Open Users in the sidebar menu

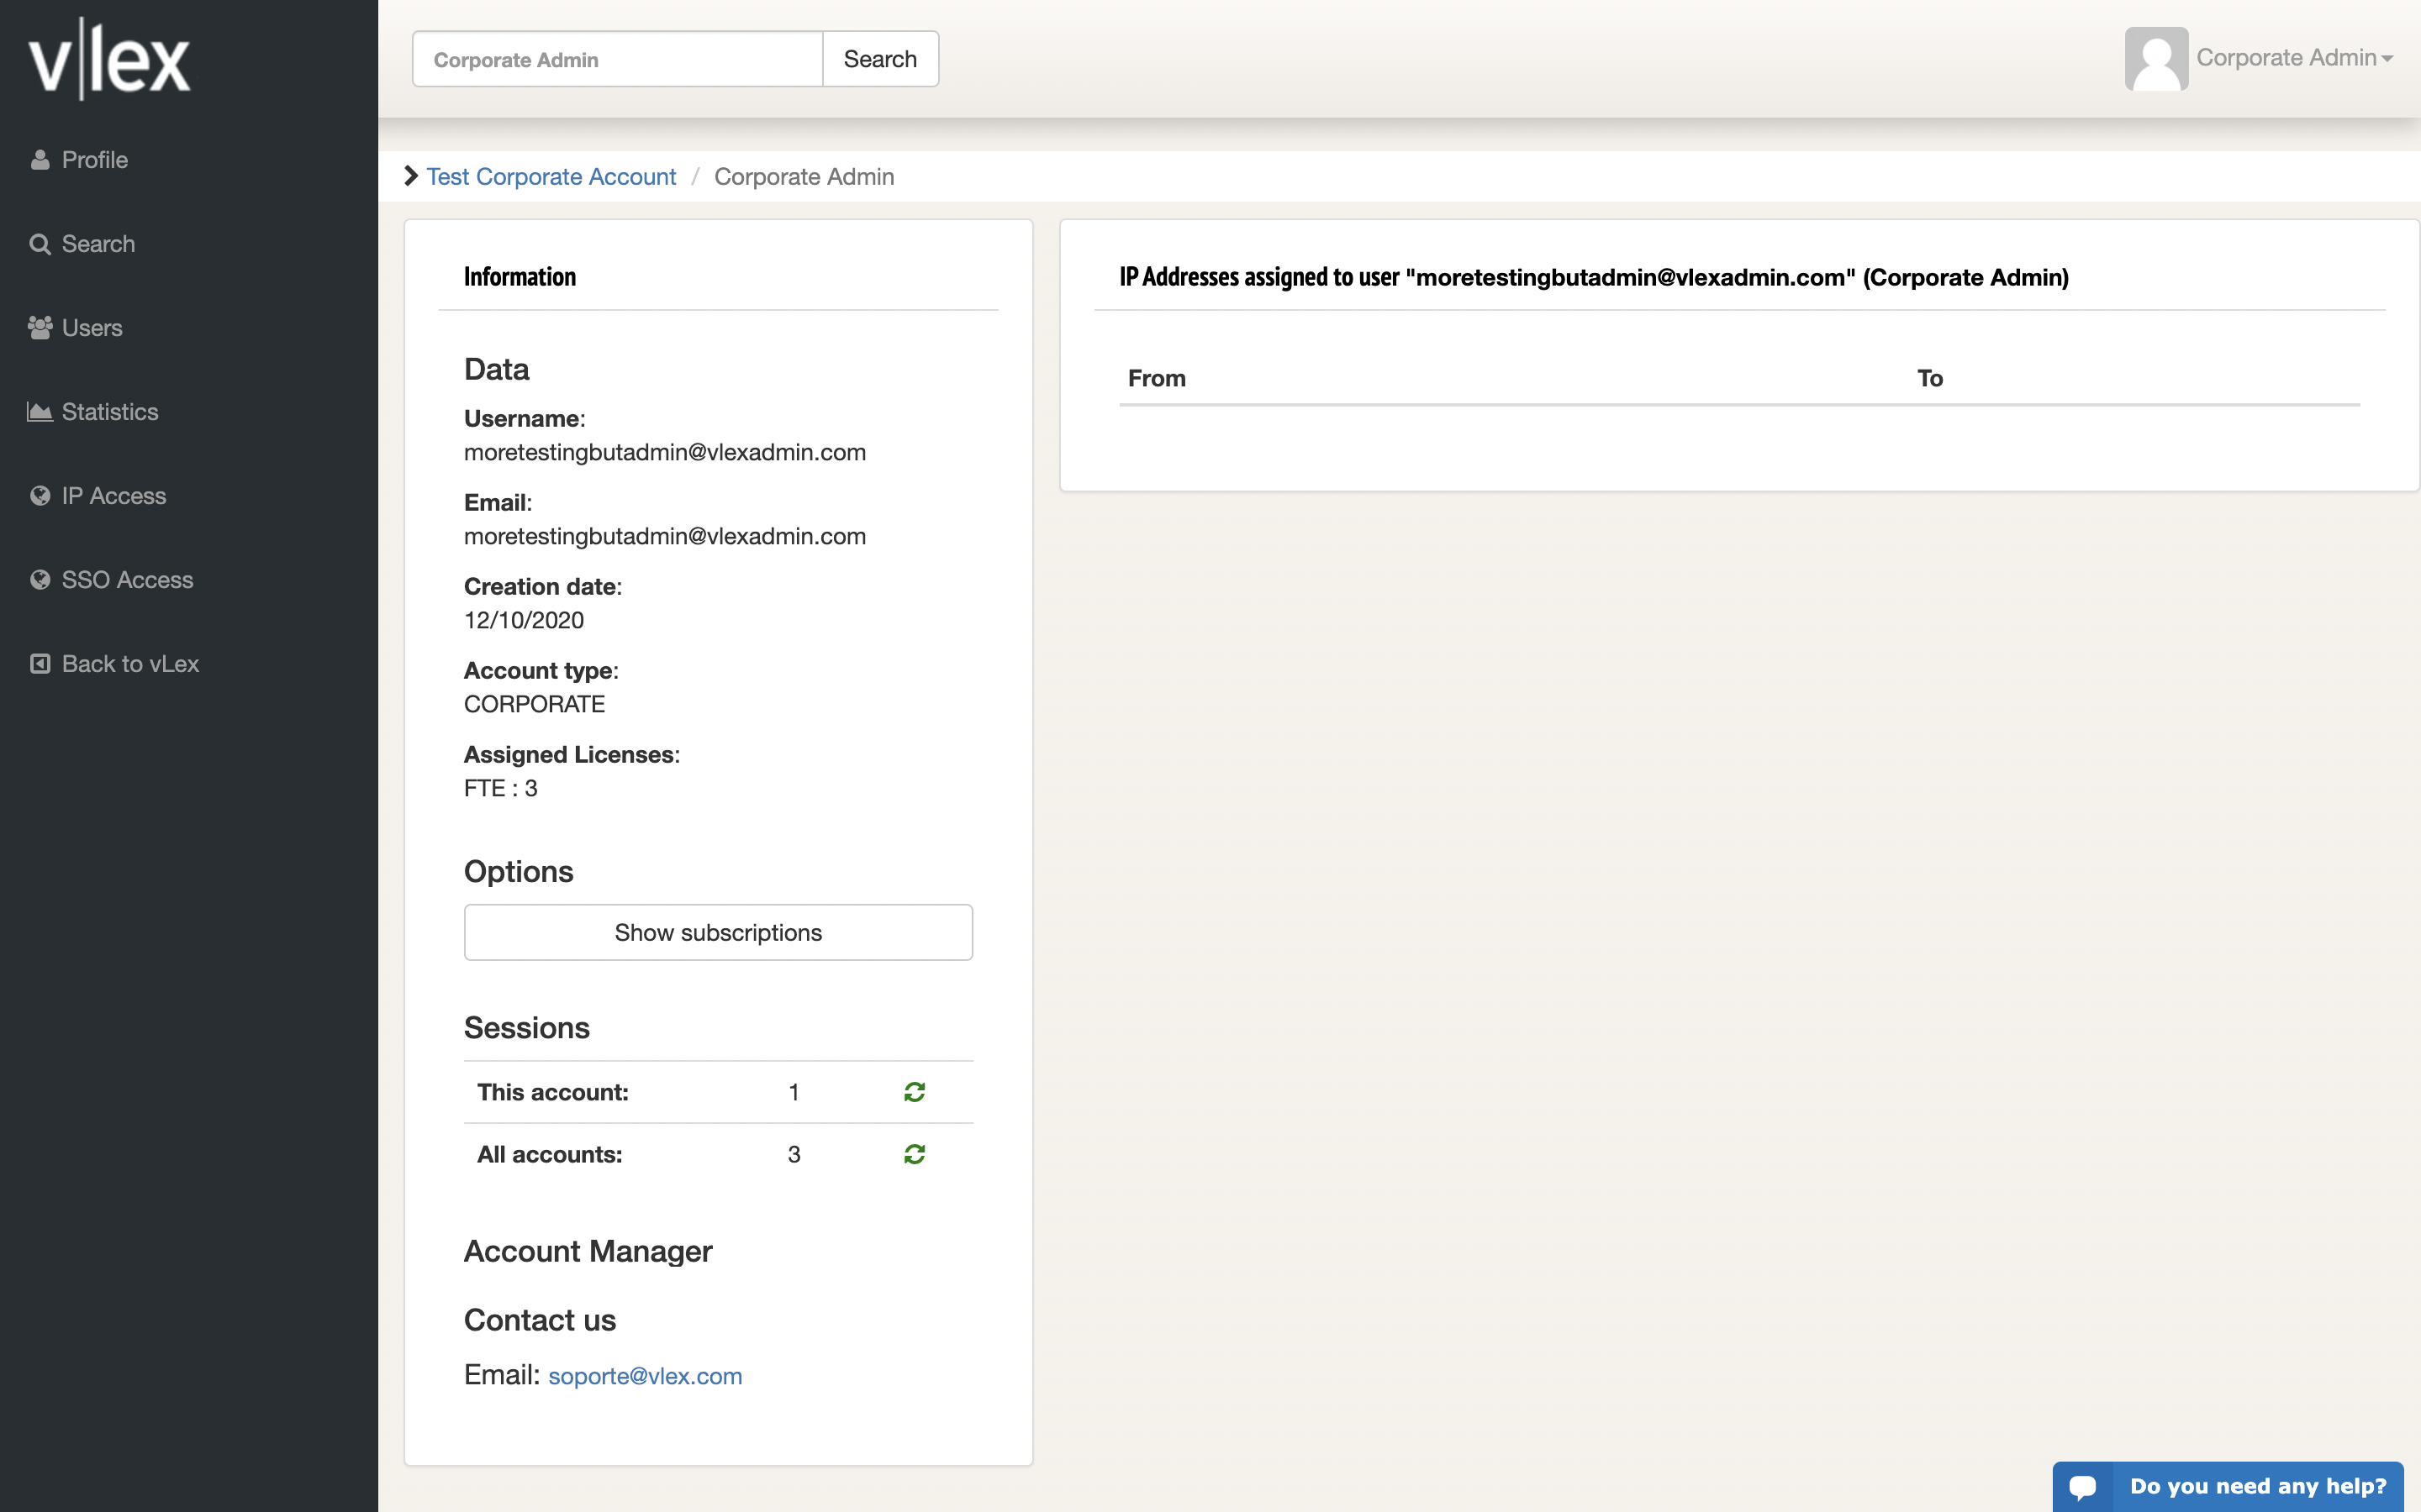coord(92,328)
